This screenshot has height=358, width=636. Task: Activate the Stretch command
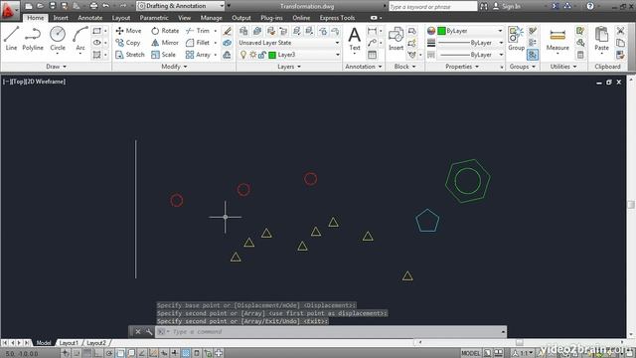click(130, 55)
